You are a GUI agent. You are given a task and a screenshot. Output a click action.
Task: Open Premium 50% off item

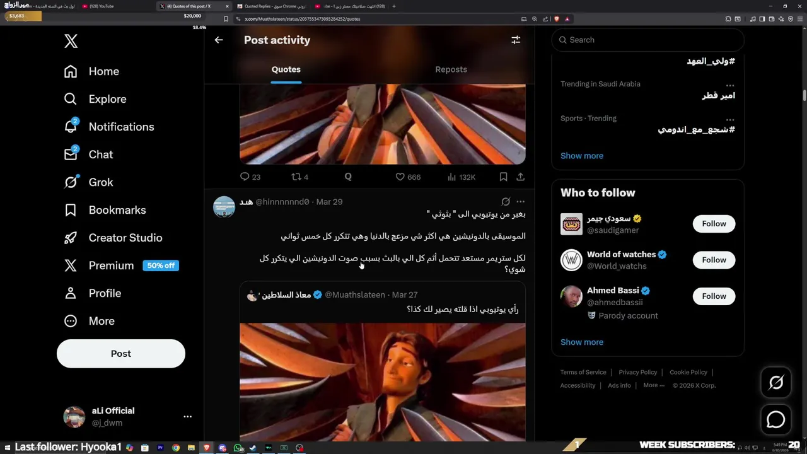click(121, 265)
